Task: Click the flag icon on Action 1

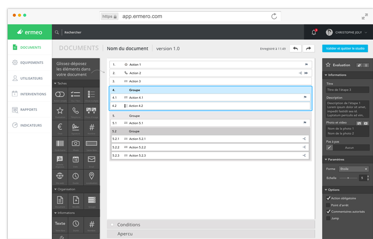Action: pyautogui.click(x=306, y=65)
